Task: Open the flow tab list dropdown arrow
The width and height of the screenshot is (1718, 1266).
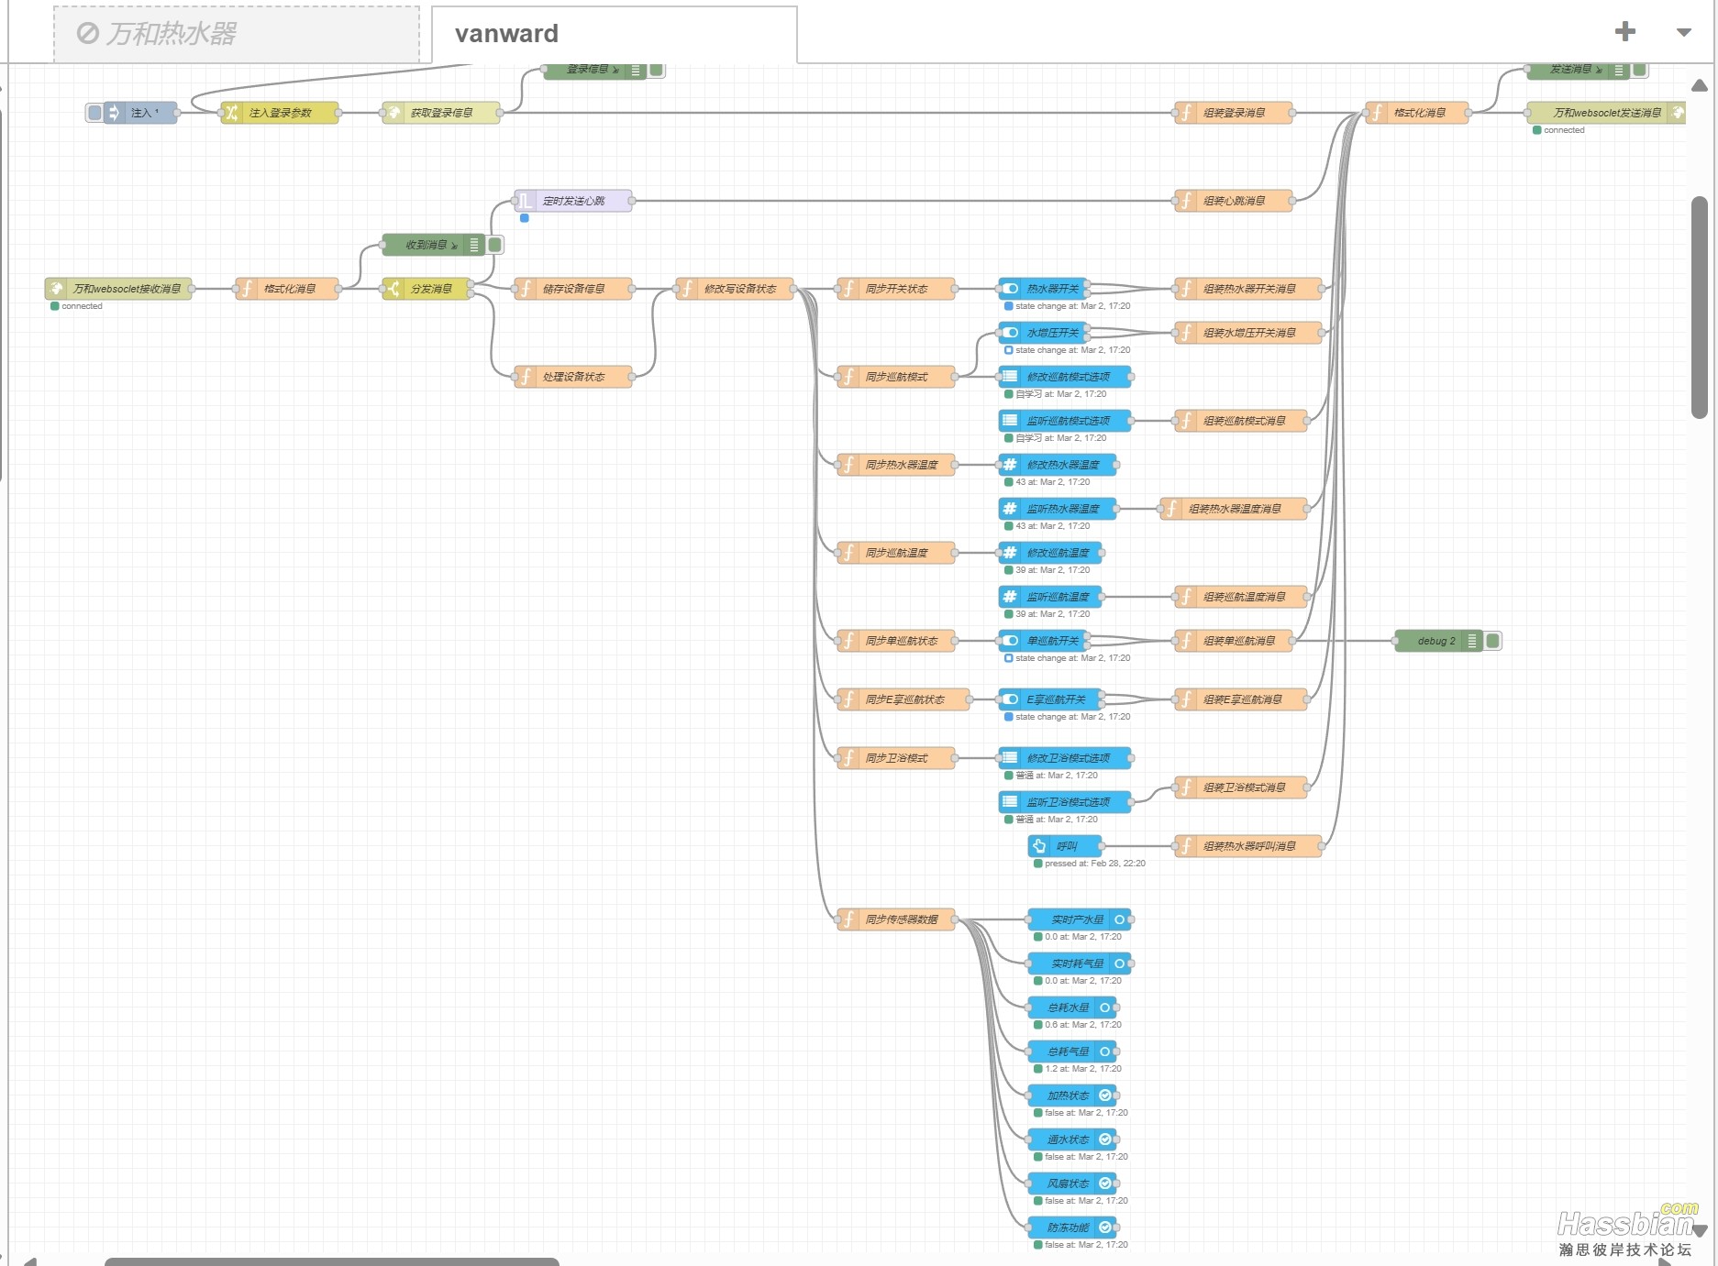Action: [1684, 32]
